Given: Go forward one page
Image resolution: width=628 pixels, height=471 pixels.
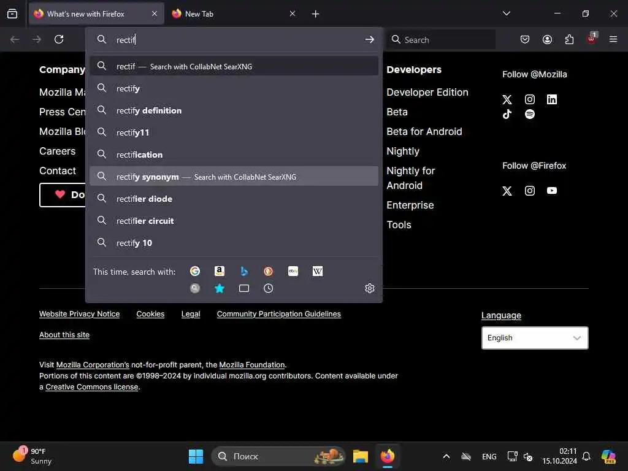Looking at the screenshot, I should pos(37,39).
